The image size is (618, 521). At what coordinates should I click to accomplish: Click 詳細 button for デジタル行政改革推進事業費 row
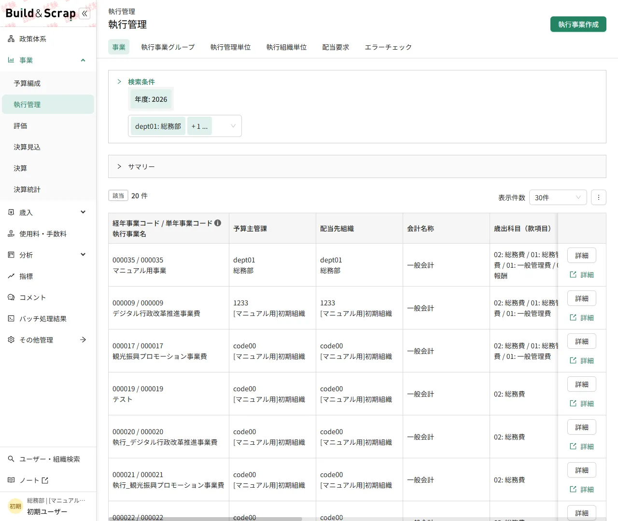click(x=582, y=298)
